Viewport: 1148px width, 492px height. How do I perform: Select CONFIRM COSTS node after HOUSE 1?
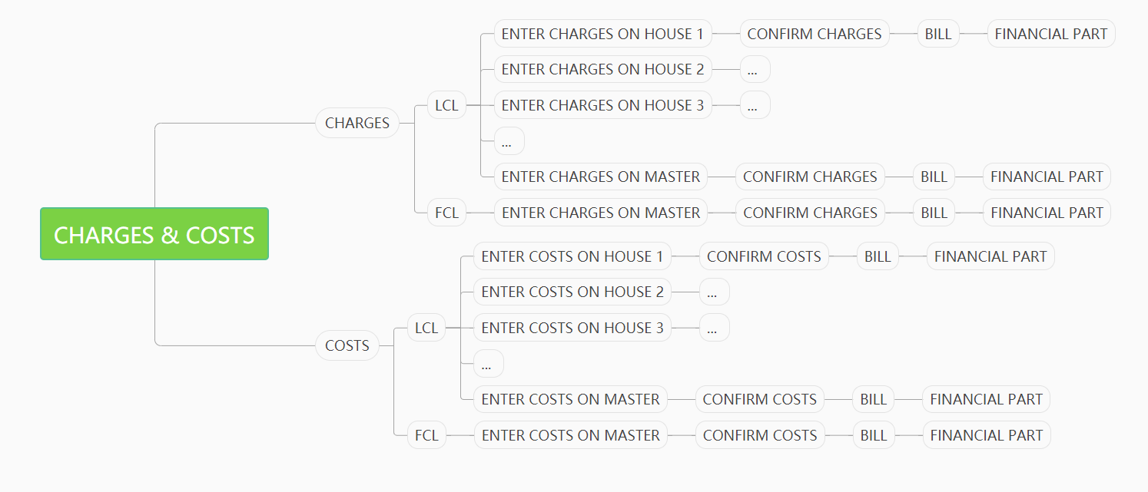764,256
